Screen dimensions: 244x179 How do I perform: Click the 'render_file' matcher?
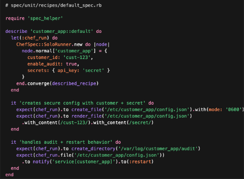coord(86,116)
